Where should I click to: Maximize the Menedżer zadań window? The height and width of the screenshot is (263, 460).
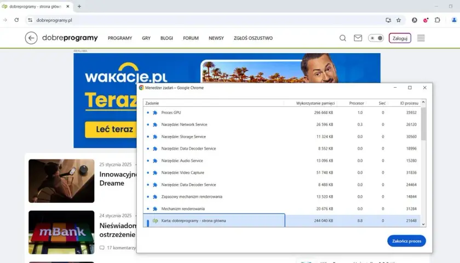(x=410, y=88)
